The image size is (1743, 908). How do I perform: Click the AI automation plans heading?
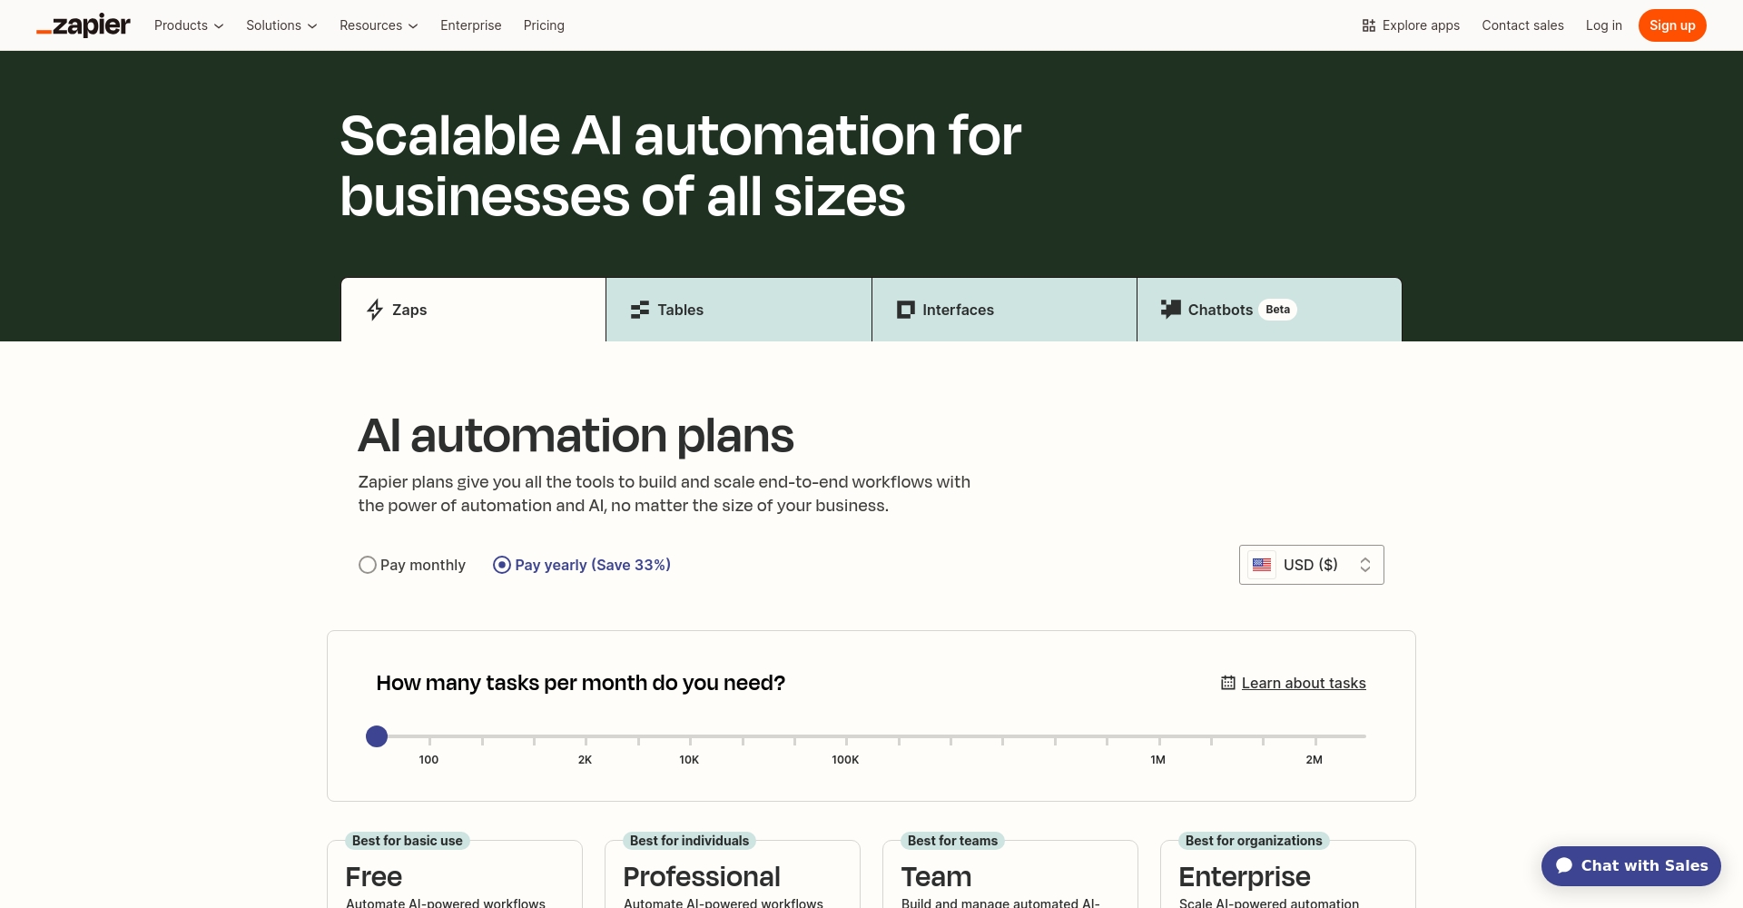tap(576, 436)
